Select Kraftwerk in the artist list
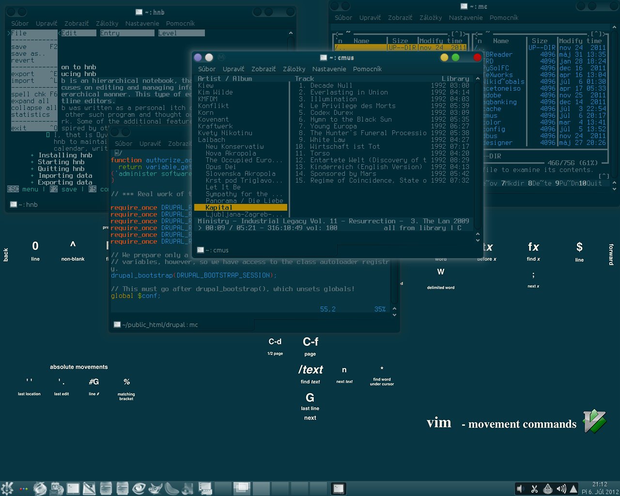The height and width of the screenshot is (496, 620). click(x=215, y=126)
